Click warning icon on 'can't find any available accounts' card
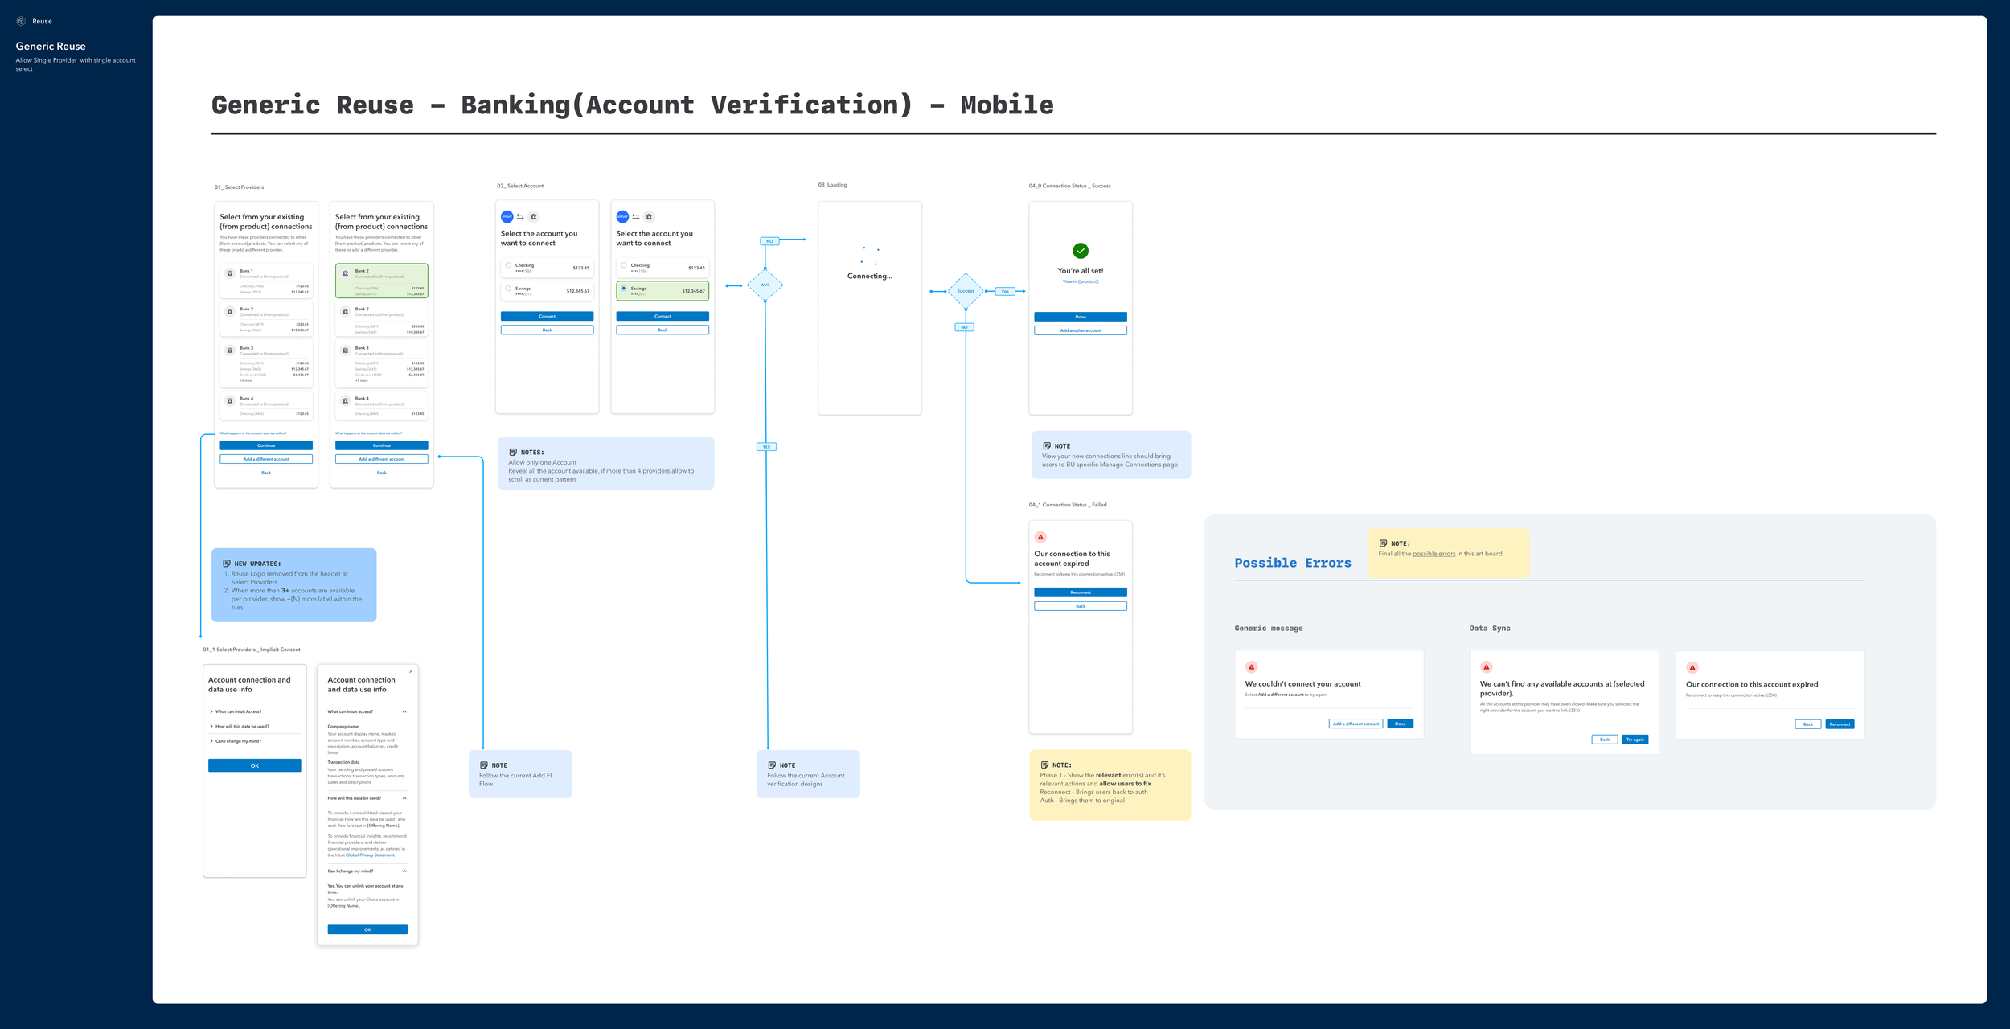Screen dimensions: 2010x1029 [1486, 667]
